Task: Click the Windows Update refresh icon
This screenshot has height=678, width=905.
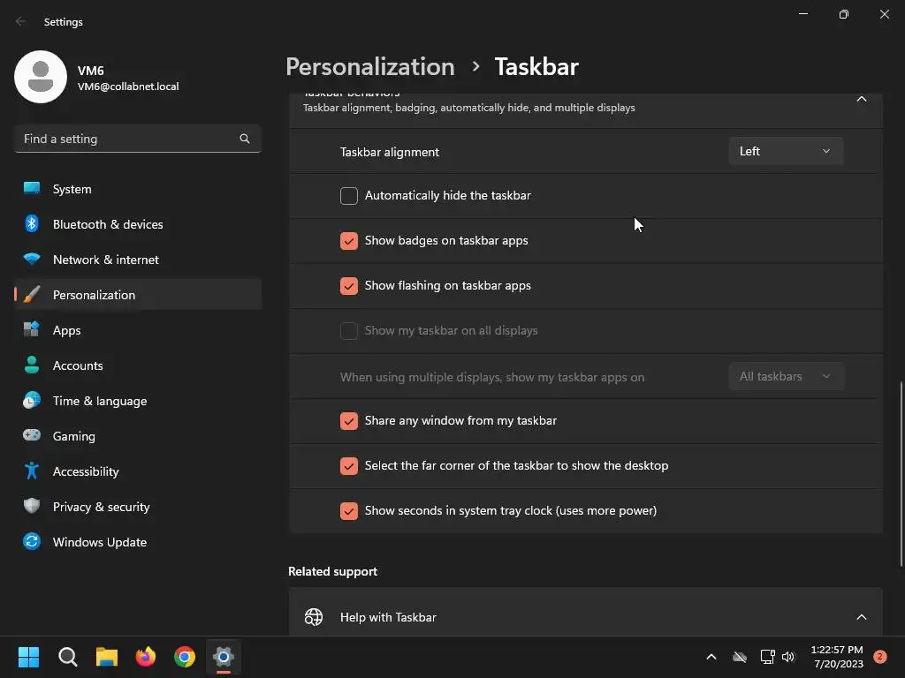Action: tap(32, 541)
